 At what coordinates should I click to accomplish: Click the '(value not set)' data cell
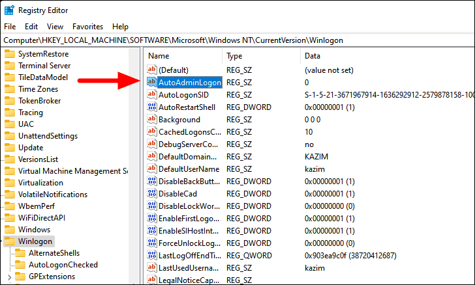tap(329, 70)
